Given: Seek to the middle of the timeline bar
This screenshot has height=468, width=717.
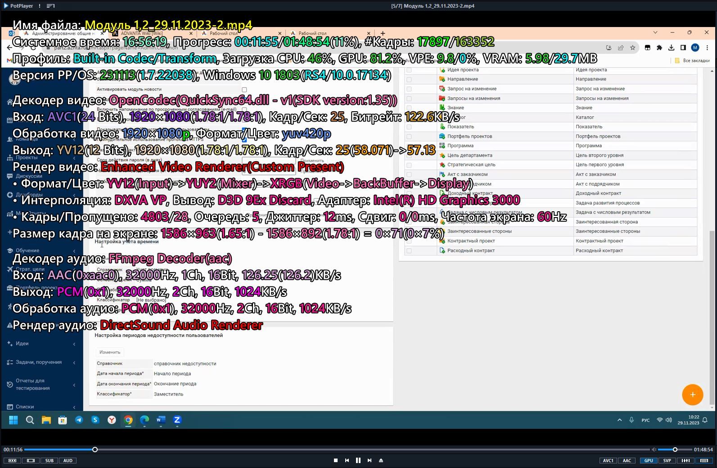Looking at the screenshot, I should [337, 450].
